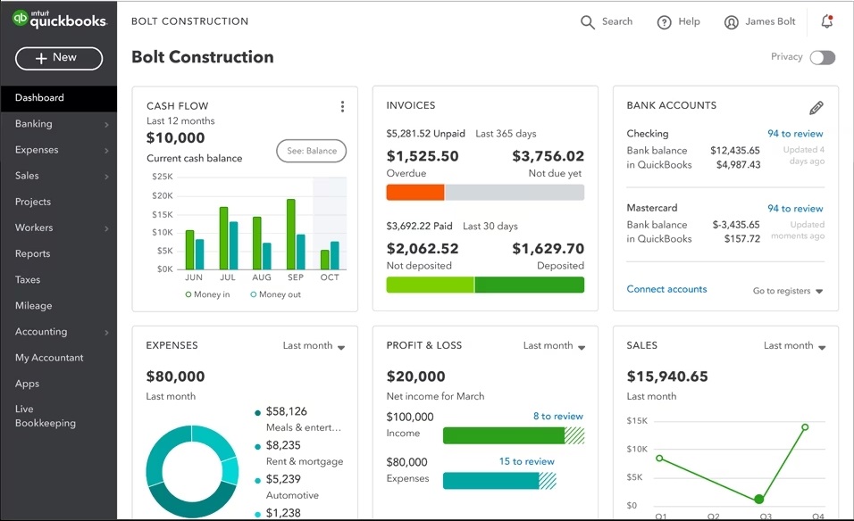Open Help via question mark icon
The height and width of the screenshot is (521, 854).
pyautogui.click(x=664, y=22)
